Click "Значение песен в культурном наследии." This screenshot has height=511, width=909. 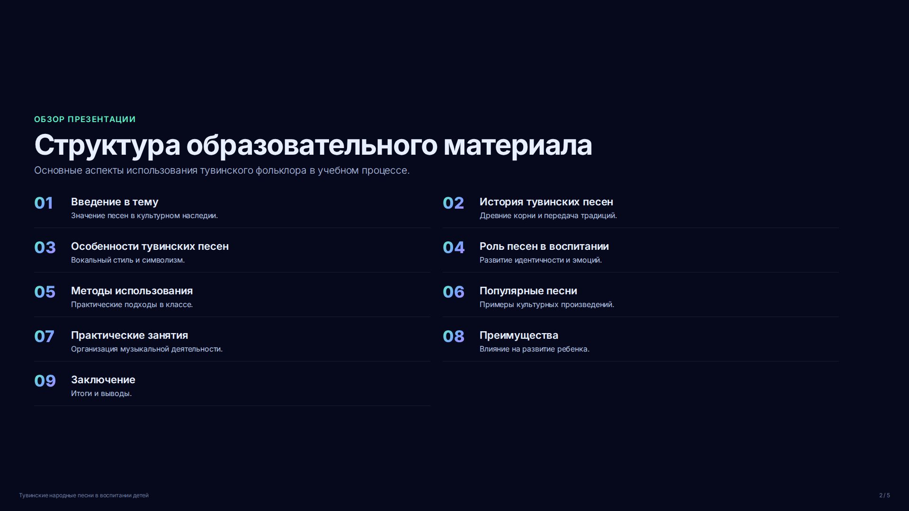tap(144, 216)
